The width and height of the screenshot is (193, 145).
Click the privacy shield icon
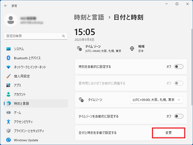(8, 131)
